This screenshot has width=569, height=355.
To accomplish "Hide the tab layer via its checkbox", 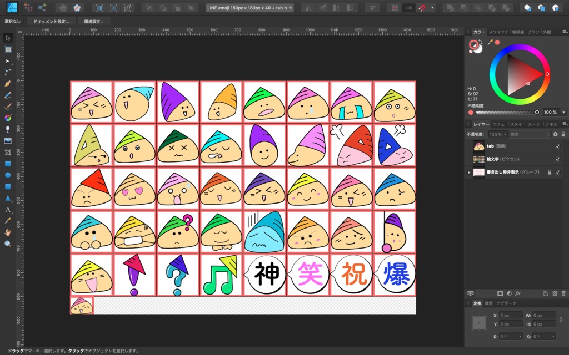I will 557,146.
